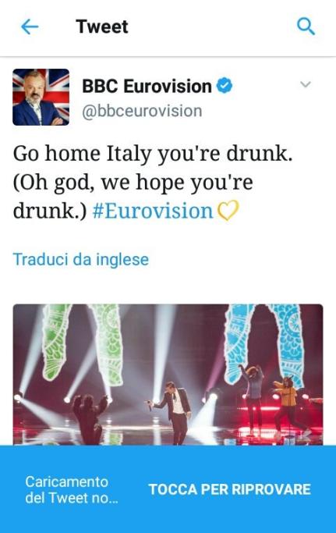Tap the TOCCA PER RIPROVARE button

click(x=230, y=489)
